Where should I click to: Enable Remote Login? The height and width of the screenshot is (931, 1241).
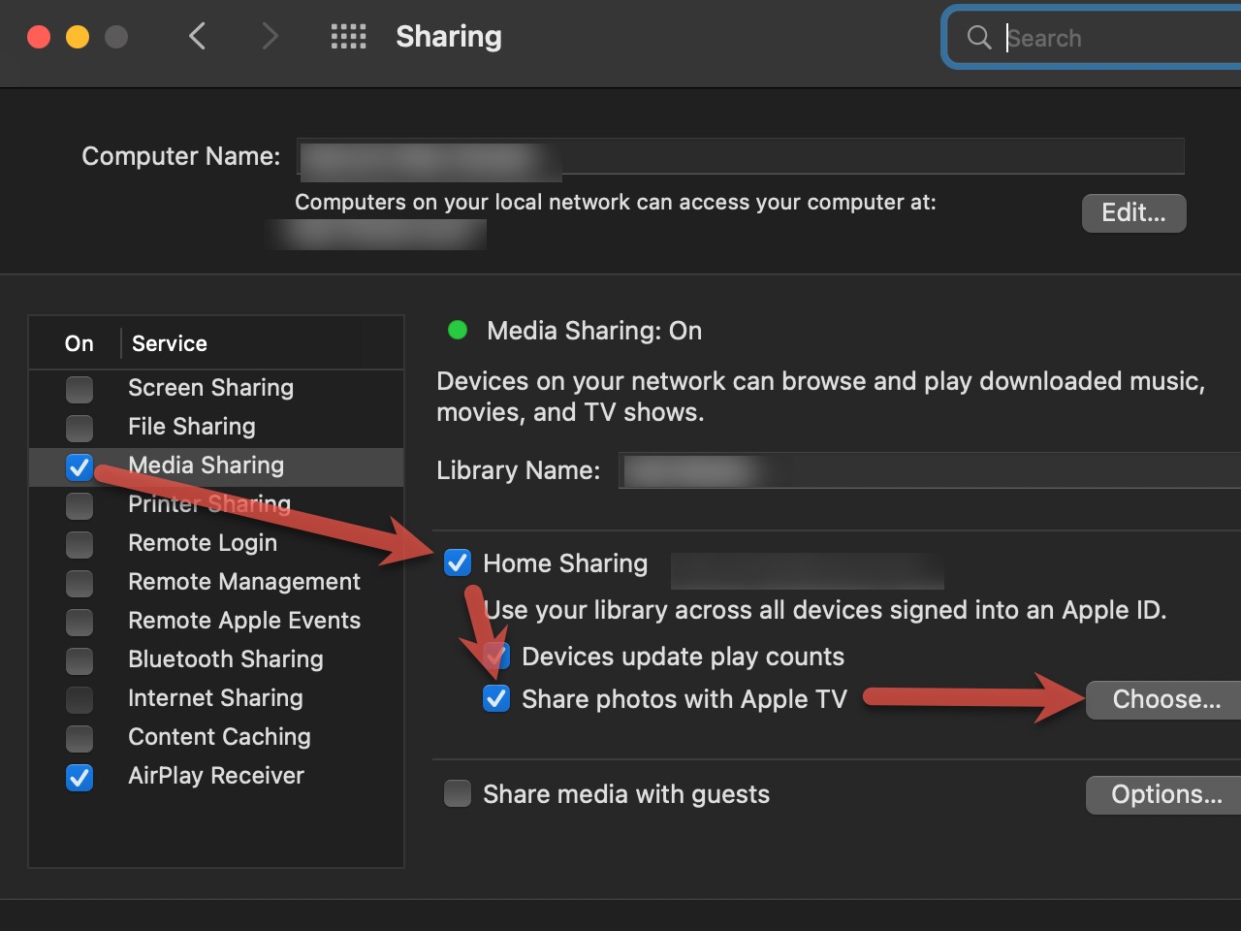(79, 544)
